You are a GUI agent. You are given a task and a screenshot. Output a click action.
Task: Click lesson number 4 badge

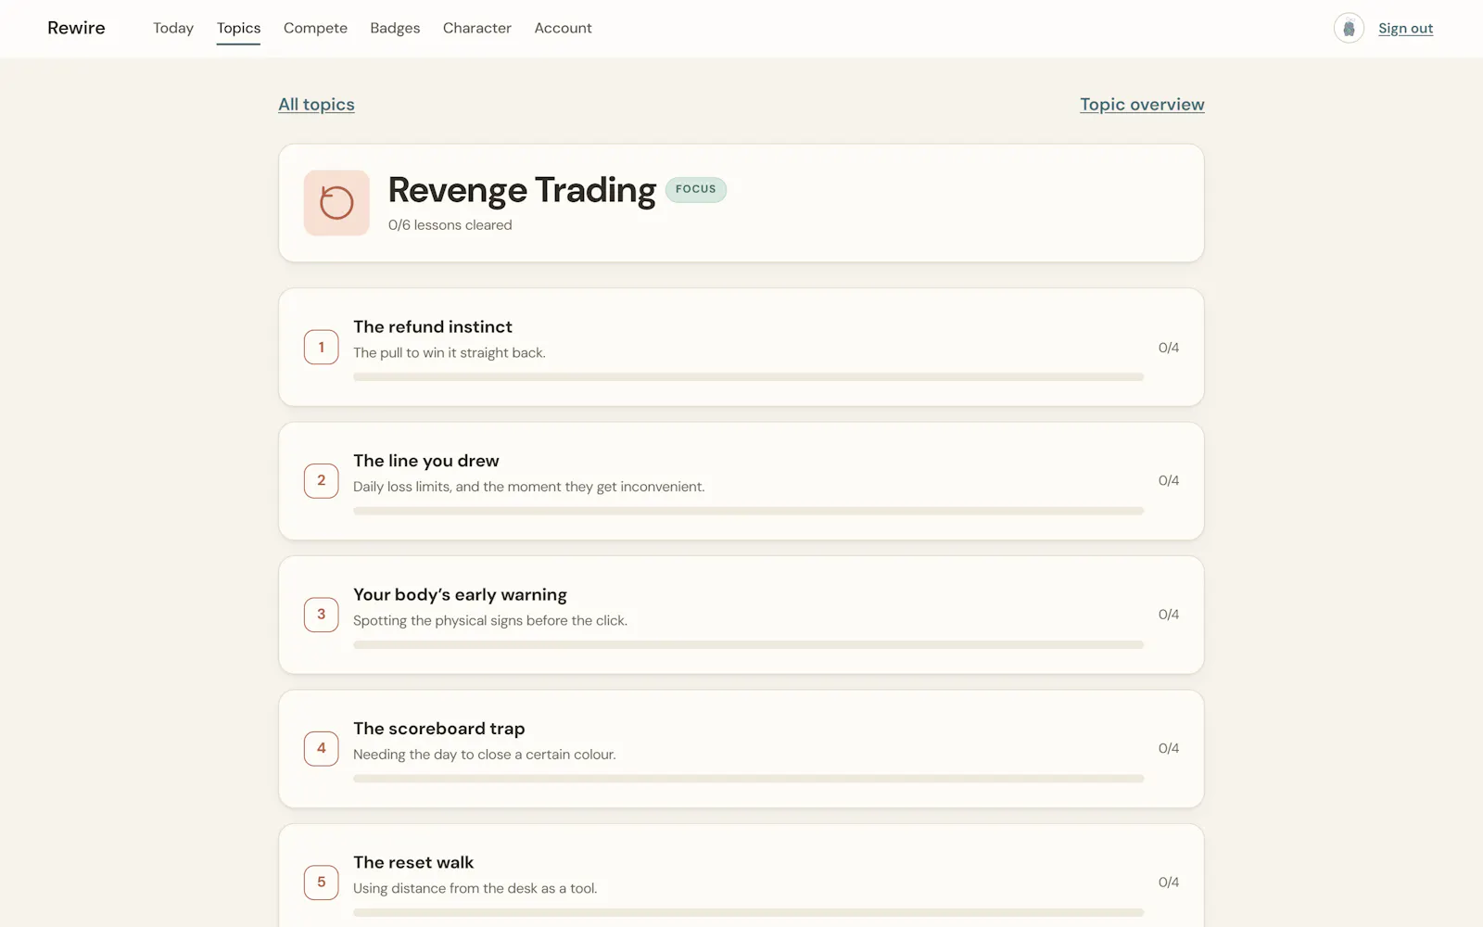coord(322,749)
